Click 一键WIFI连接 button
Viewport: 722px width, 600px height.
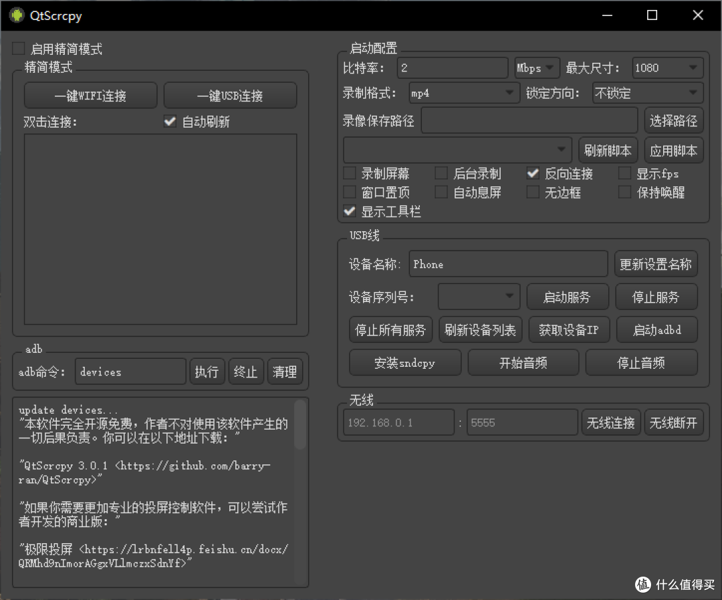(x=91, y=96)
